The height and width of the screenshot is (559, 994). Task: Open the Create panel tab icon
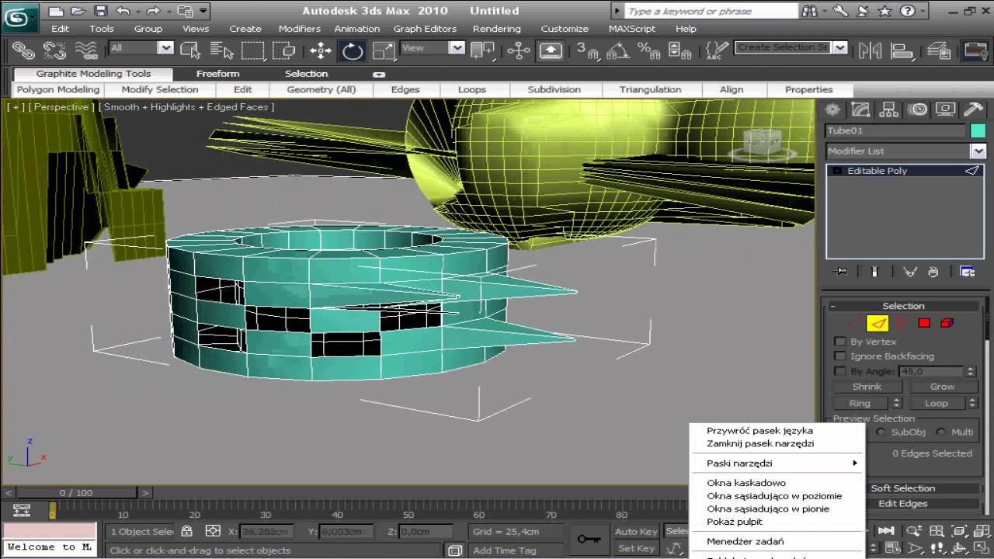pyautogui.click(x=832, y=109)
